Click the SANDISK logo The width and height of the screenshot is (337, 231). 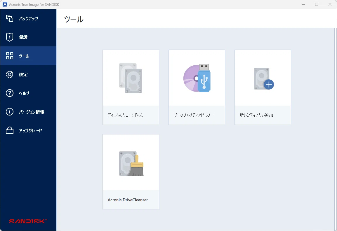coord(28,221)
